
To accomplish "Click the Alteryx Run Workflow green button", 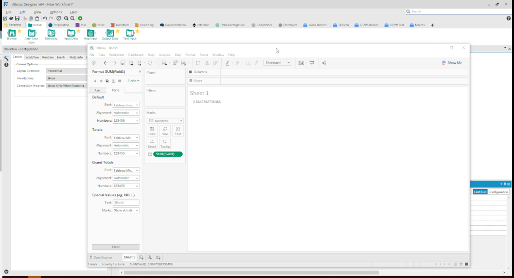I will pos(80,18).
